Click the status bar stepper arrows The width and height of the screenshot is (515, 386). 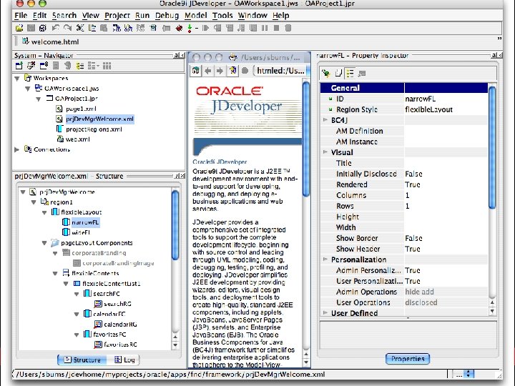(469, 374)
